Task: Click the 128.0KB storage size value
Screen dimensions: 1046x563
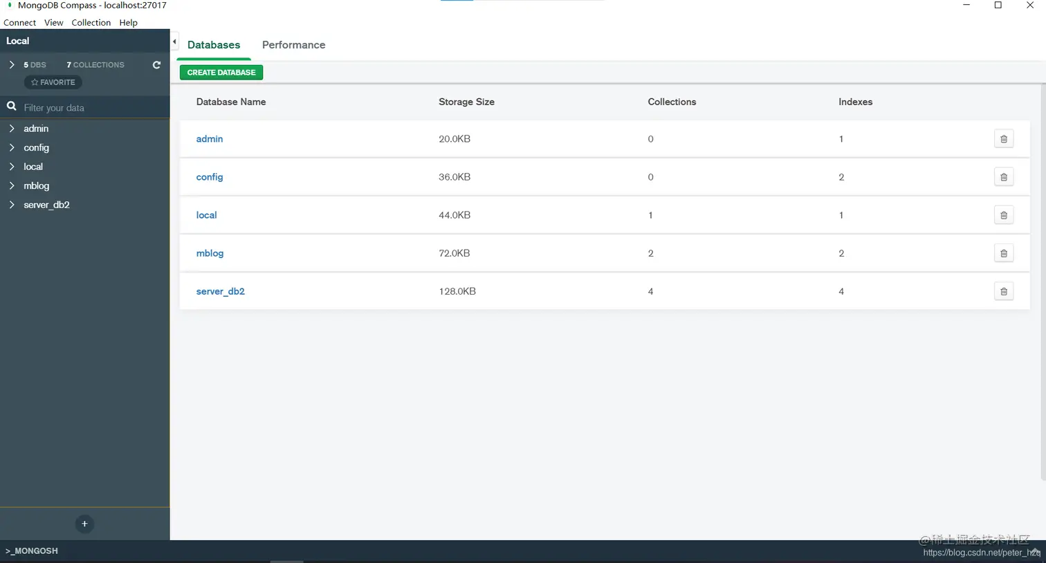Action: 457,291
